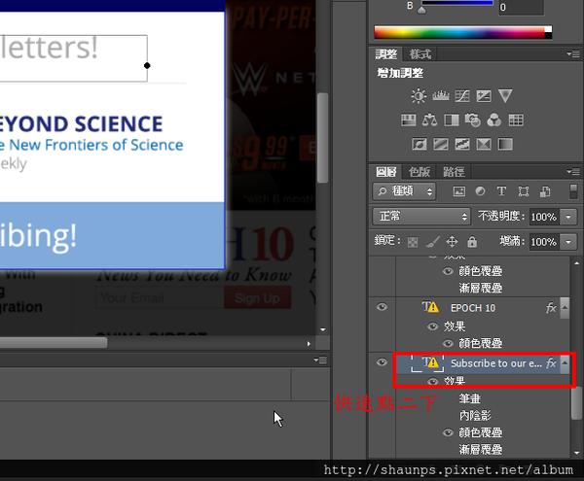Lock all with the padlock icon
This screenshot has height=481, width=584.
[x=472, y=241]
